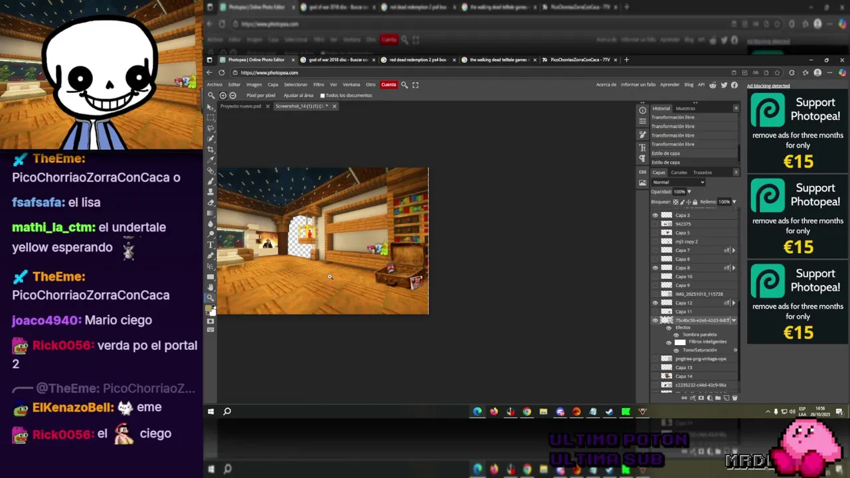
Task: Open Historial panel options menu
Action: pos(736,108)
